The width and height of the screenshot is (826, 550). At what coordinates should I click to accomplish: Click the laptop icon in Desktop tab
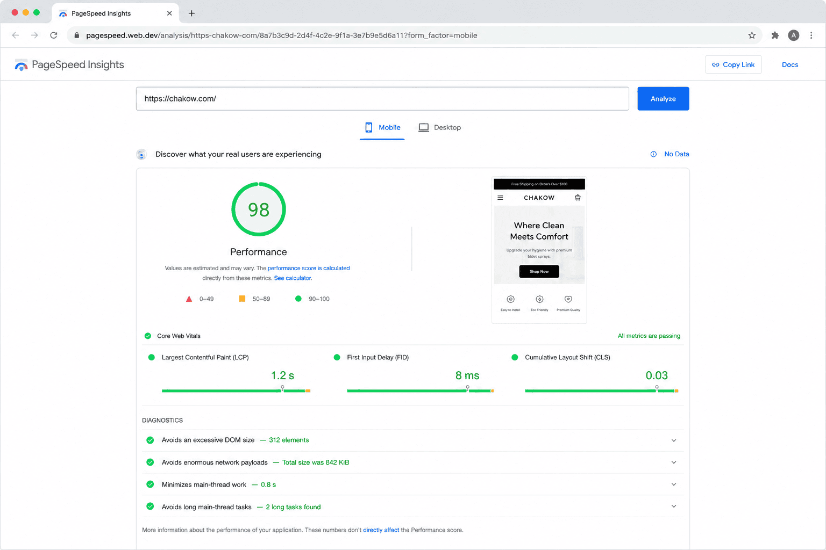[424, 127]
